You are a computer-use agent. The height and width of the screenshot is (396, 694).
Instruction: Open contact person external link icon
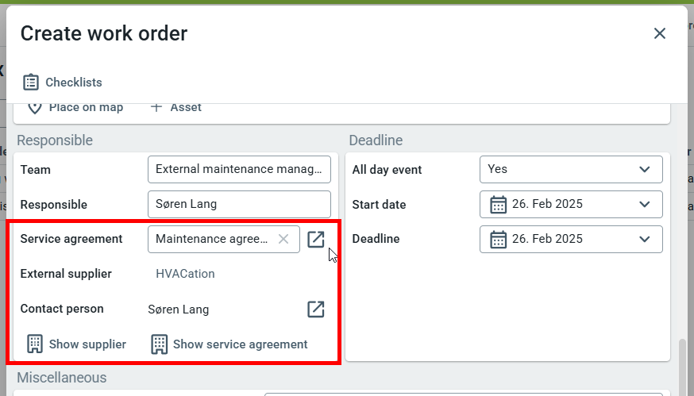315,309
